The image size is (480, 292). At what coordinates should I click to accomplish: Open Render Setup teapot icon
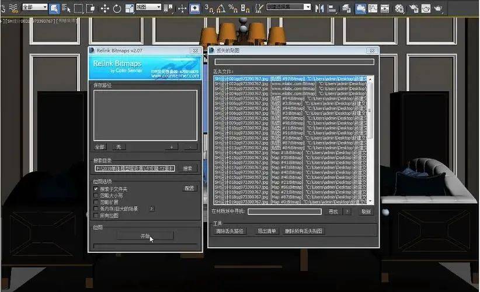coord(414,8)
